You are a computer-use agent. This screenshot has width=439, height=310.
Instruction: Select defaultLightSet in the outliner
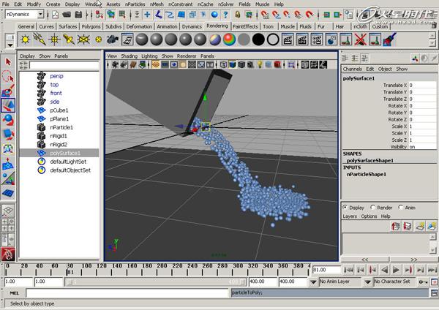tap(68, 162)
